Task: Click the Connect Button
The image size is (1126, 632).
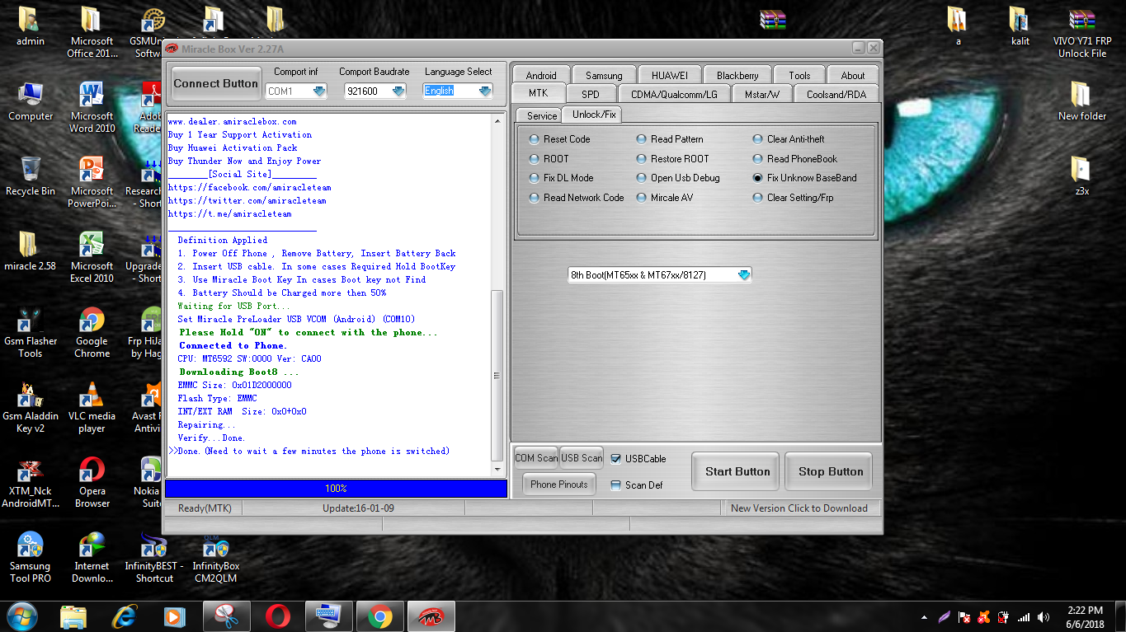Action: tap(215, 83)
